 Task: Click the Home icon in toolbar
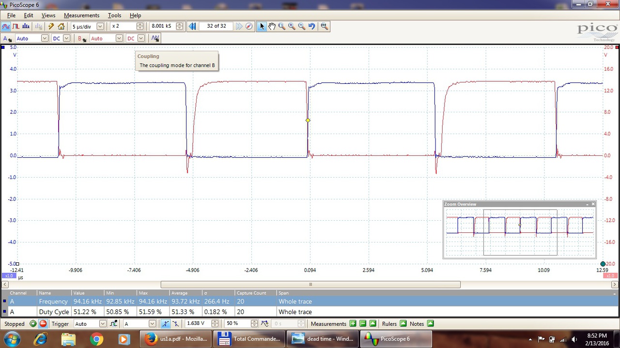(x=61, y=26)
